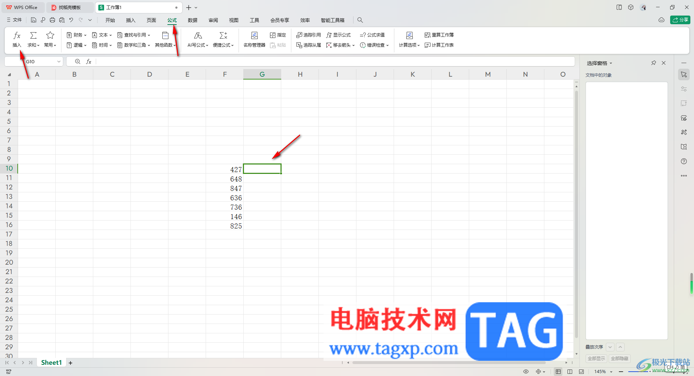Screen dimensions: 694x376
Task: Click 追踪引用 trace precedents
Action: click(x=309, y=35)
